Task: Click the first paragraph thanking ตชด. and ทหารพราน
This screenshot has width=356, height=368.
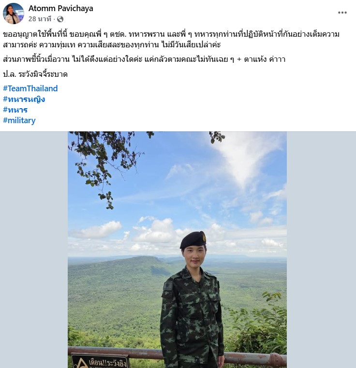Action: (171, 40)
